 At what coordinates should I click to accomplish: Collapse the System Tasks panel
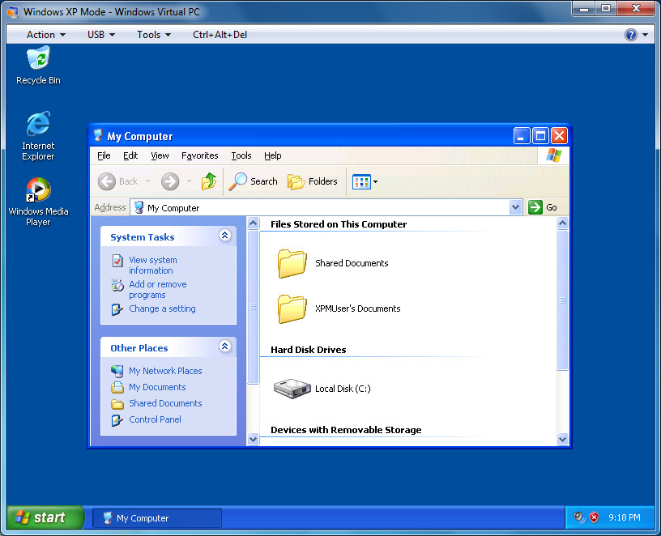click(x=225, y=236)
